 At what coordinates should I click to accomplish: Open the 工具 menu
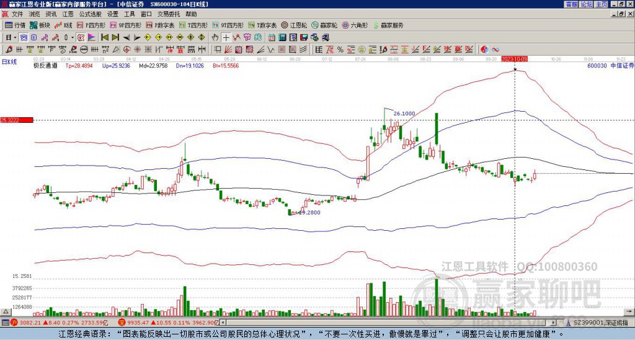click(x=129, y=14)
